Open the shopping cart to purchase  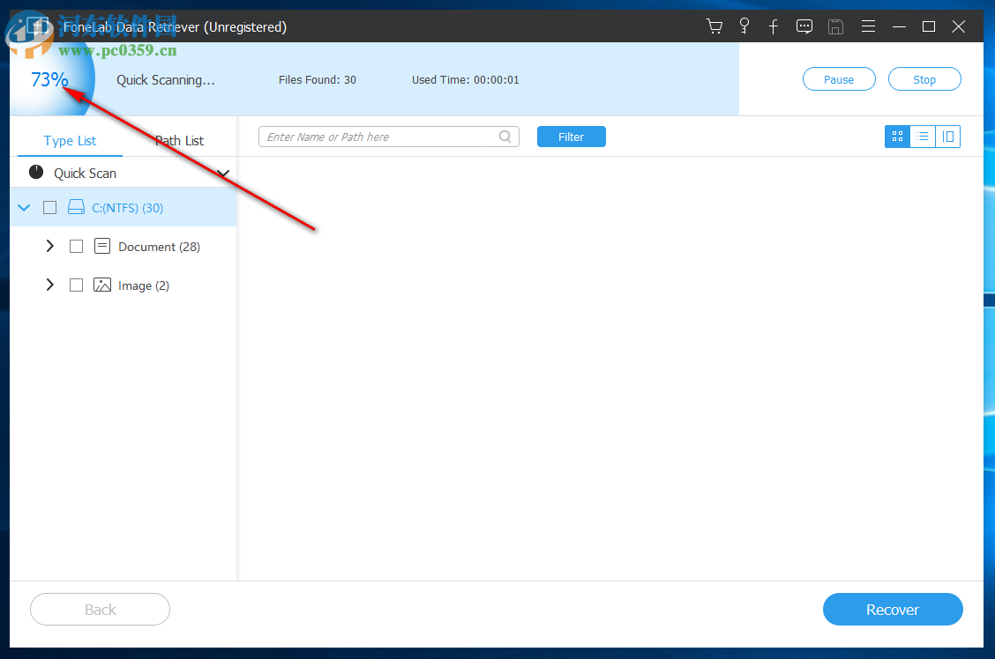714,26
